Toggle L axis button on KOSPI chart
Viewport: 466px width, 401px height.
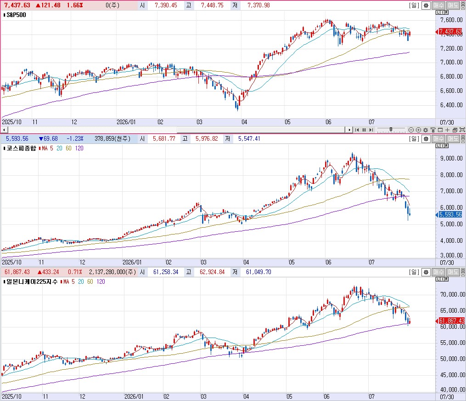(438, 146)
